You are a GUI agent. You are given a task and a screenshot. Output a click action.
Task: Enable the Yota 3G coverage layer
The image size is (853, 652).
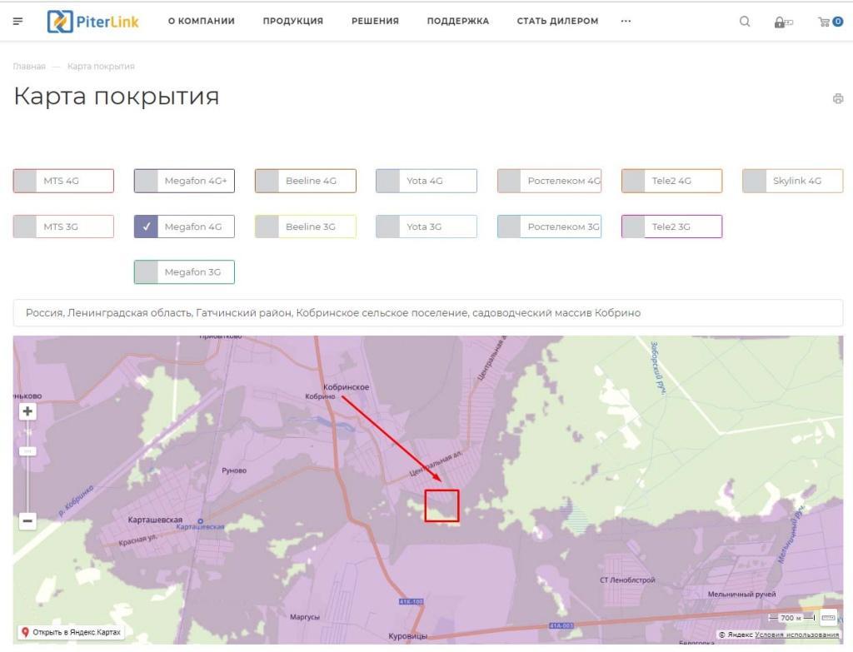(426, 226)
